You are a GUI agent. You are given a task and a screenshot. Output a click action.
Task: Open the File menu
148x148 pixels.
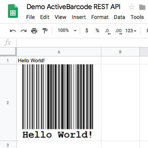coord(30,17)
